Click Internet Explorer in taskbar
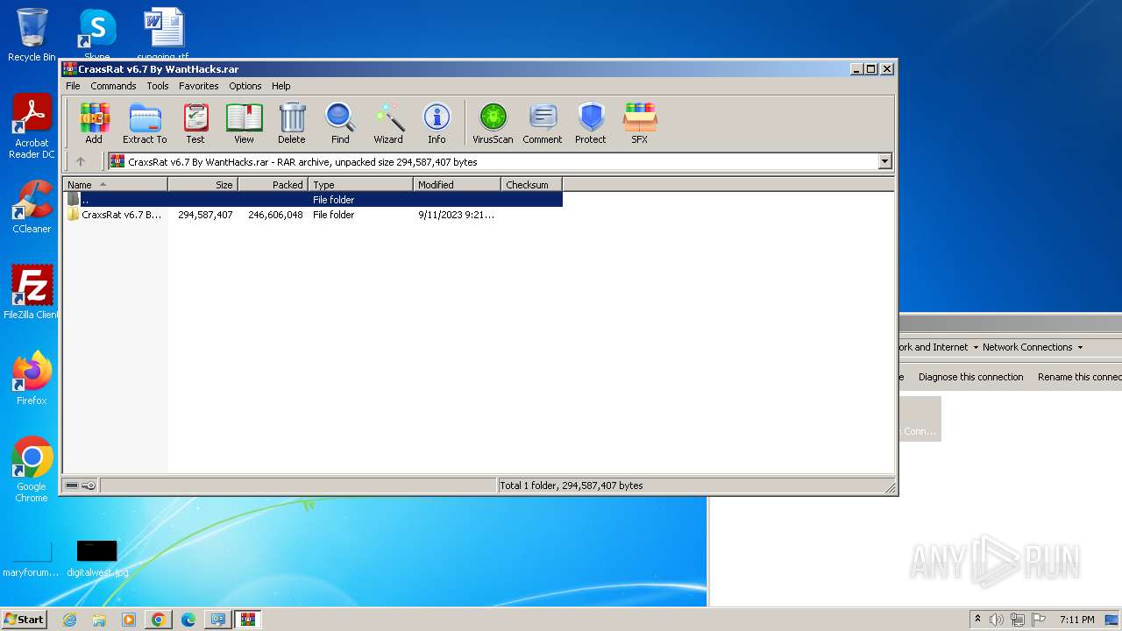Viewport: 1122px width, 631px height. tap(70, 620)
